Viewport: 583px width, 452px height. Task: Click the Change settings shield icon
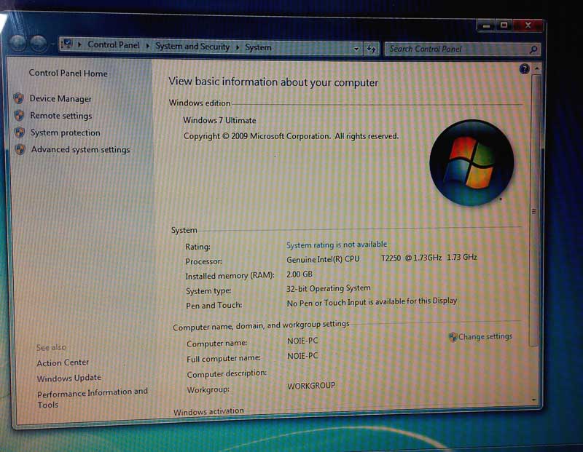click(x=453, y=337)
